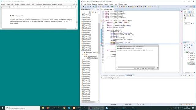This screenshot has width=196, height=110.
Task: Click the New file icon in Eclipse toolbar
Action: (x=82, y=7)
